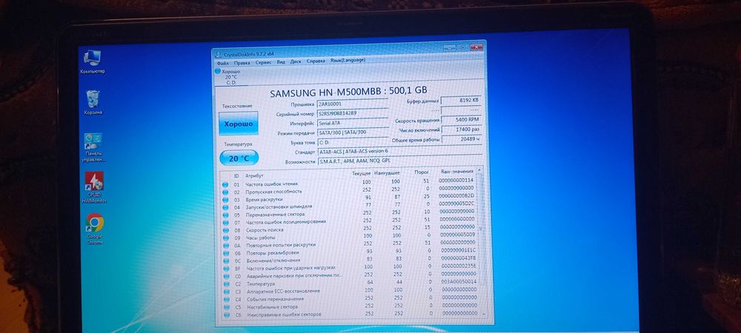Click status circle for attribute 08
Screen dimensions: 741x333
(225, 231)
